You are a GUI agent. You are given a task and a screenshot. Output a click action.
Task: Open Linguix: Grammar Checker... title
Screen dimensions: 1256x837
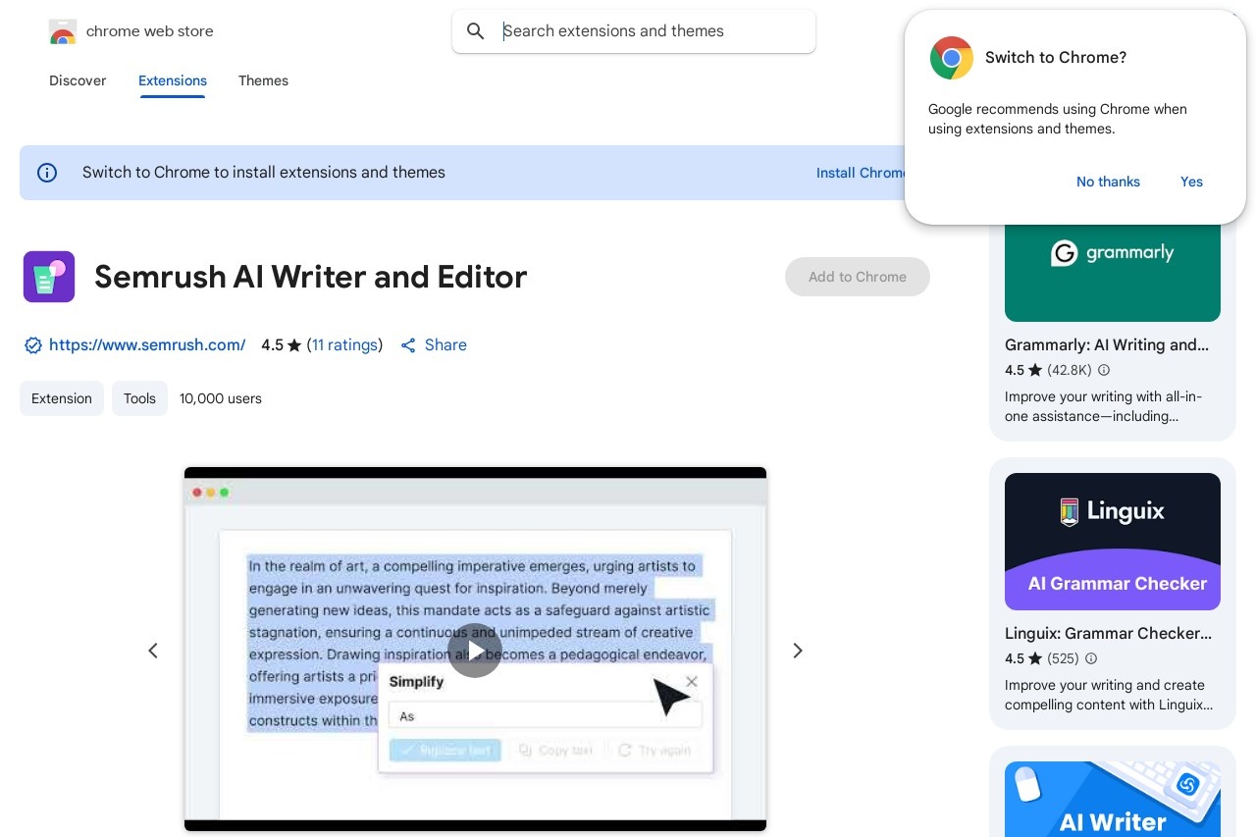point(1109,634)
